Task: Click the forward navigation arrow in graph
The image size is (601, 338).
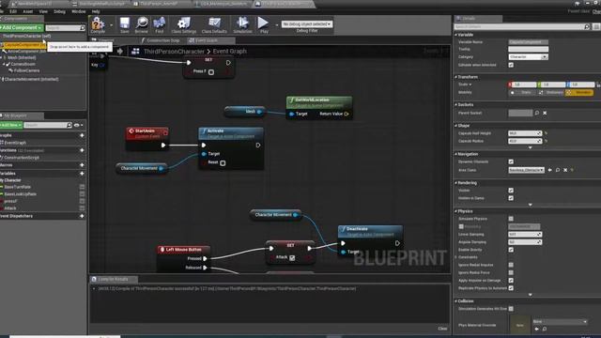Action: click(119, 51)
